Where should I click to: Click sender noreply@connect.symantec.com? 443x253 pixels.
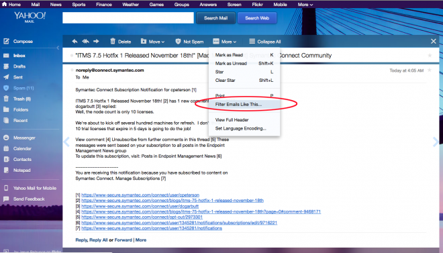109,70
